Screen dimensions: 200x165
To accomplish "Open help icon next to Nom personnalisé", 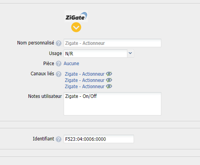I will pos(59,43).
